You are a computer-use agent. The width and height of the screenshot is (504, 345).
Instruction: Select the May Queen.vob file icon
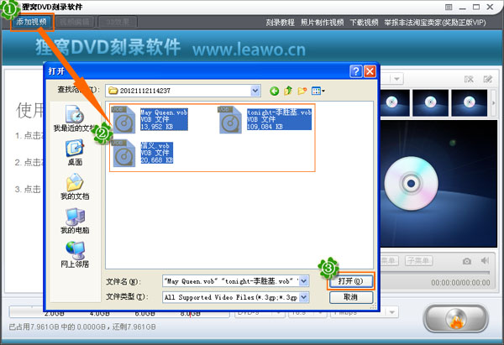123,119
